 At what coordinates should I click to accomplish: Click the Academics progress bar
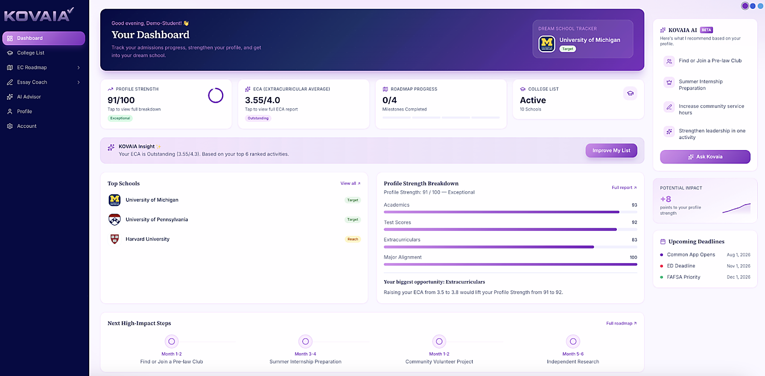point(510,212)
